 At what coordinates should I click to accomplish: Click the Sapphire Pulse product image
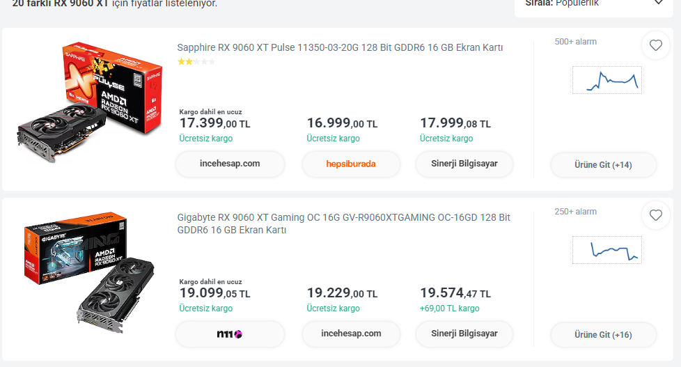coord(90,102)
